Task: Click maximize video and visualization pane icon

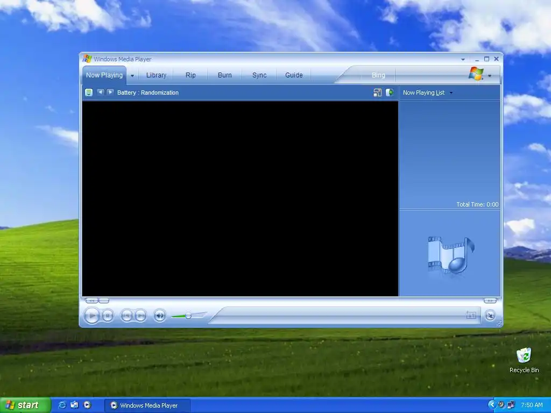Action: click(377, 92)
